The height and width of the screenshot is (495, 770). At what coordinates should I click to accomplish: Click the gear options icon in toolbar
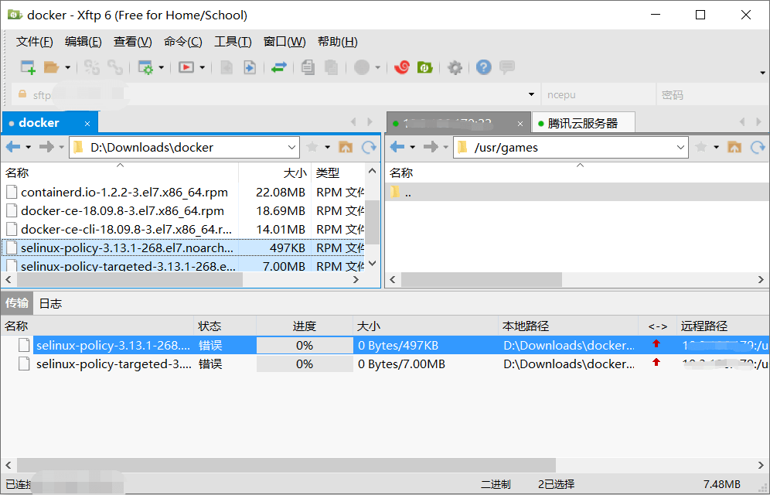(x=455, y=67)
